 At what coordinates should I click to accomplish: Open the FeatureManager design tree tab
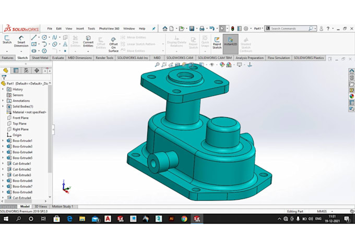pos(5,70)
